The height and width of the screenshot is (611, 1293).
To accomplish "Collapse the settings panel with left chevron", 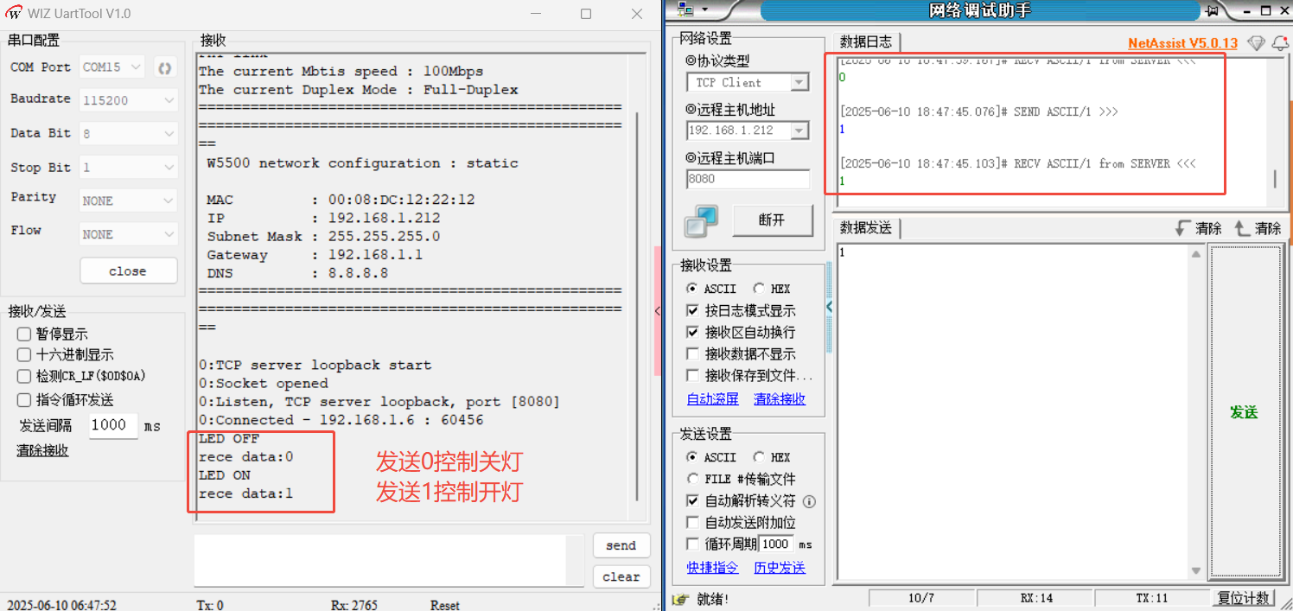I will [830, 307].
